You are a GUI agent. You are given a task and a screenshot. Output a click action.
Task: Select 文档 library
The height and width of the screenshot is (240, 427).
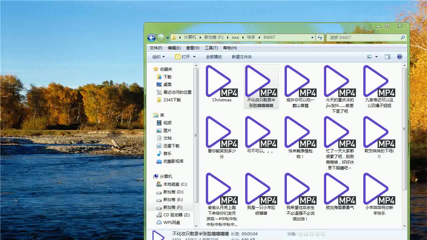164,138
